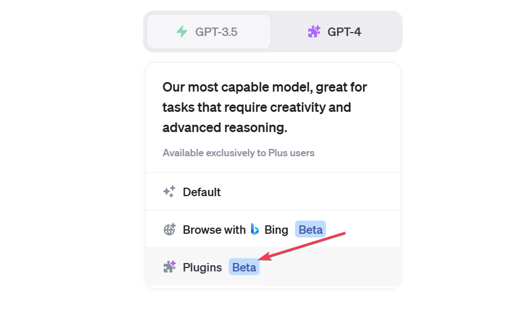
Task: Click the globe icon for browsing mode
Action: pos(170,229)
